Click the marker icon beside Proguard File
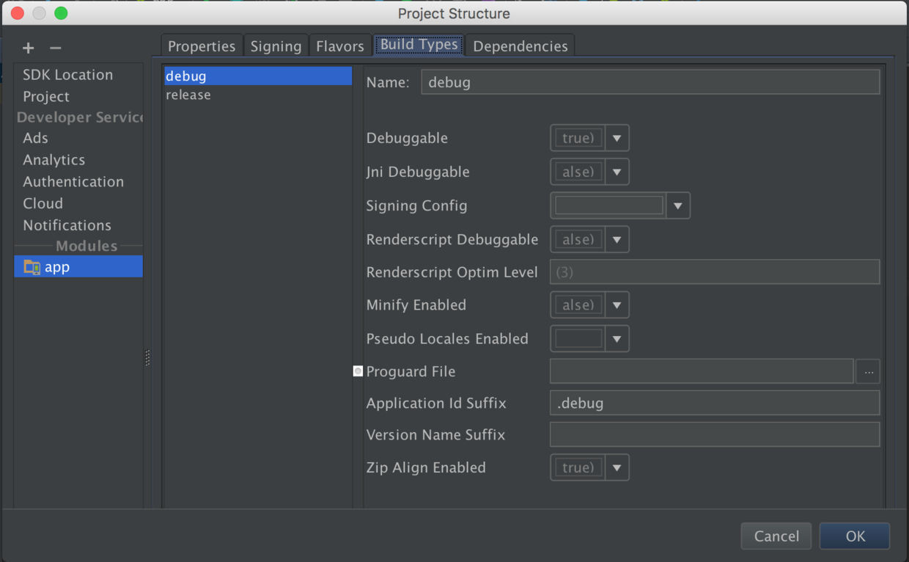Screen dimensions: 909x562 pos(358,371)
